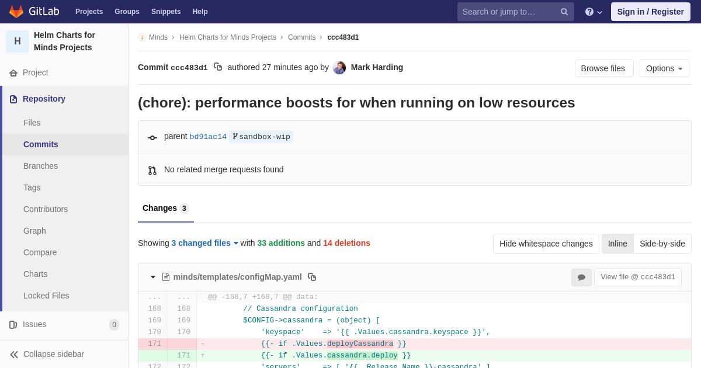Click Commits in the breadcrumb
This screenshot has height=368, width=701.
tap(301, 37)
